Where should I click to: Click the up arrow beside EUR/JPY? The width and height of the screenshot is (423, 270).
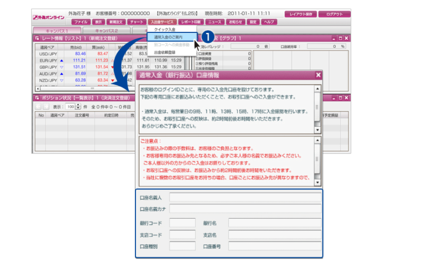click(62, 60)
